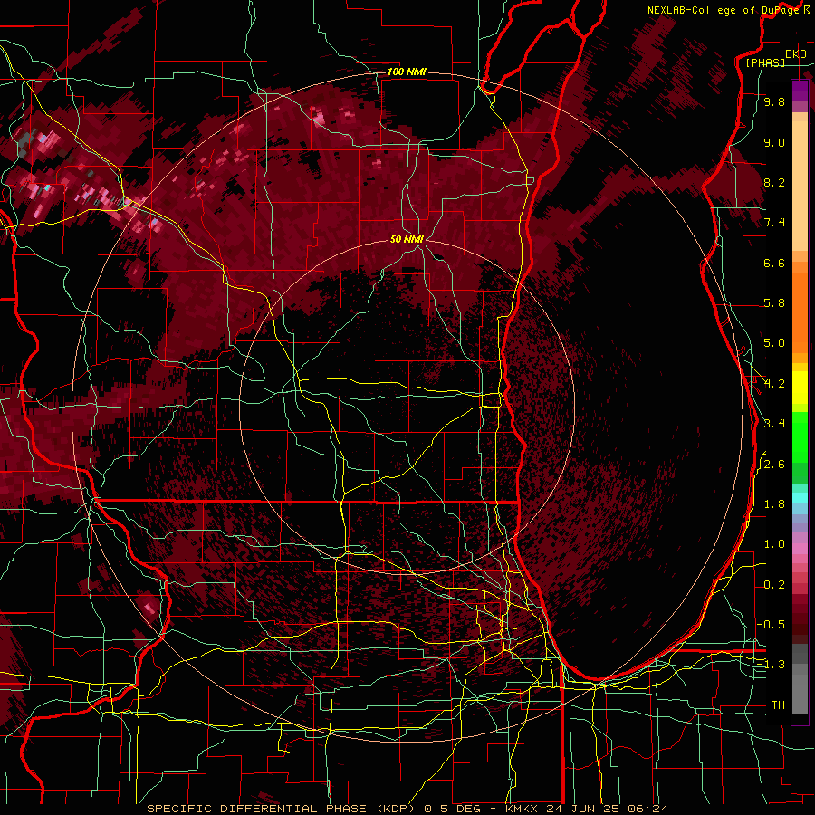This screenshot has height=815, width=815.
Task: Click the KMKX station identifier in the caption
Action: 522,809
